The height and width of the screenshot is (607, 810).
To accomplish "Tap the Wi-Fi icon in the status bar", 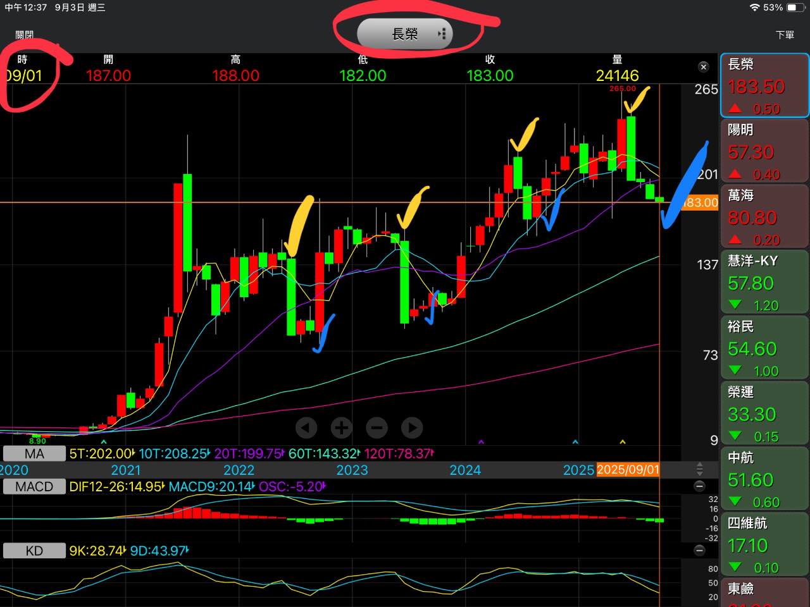I will pyautogui.click(x=754, y=8).
